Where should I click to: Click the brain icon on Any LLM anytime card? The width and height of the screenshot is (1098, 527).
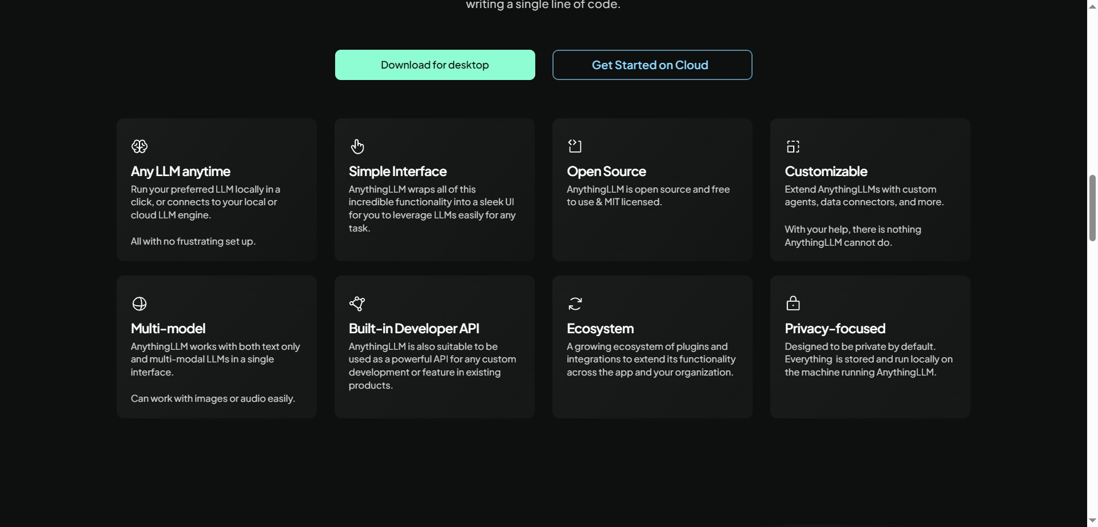[139, 146]
